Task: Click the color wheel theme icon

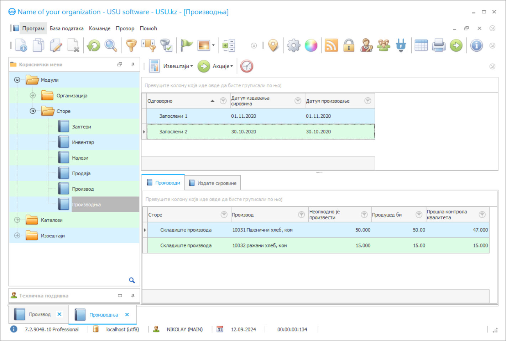Action: pyautogui.click(x=311, y=45)
